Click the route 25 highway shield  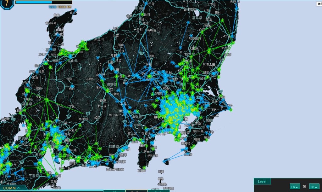click(x=22, y=162)
